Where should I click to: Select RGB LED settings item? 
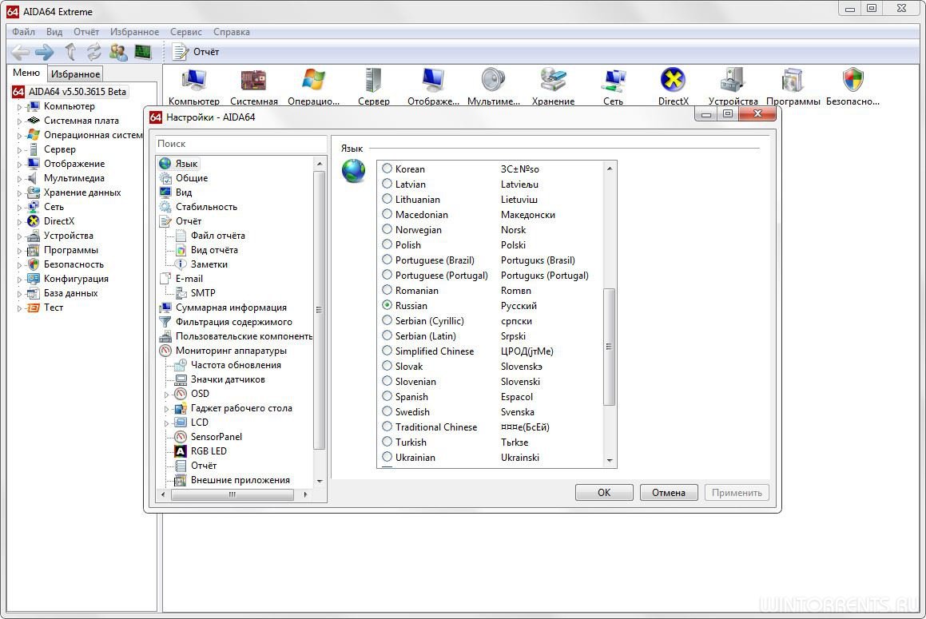(x=209, y=450)
